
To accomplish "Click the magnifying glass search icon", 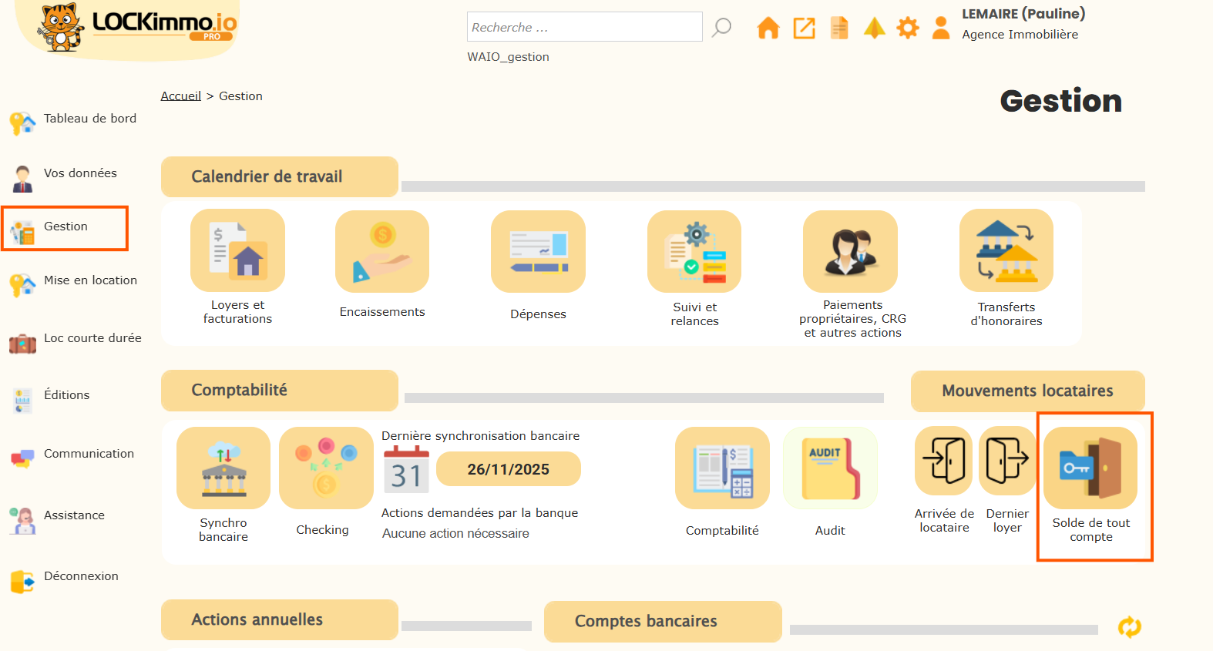I will [x=721, y=28].
